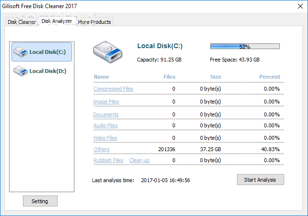Click the Local Disk(D:) drive icon in sidebar
Viewport: 308px width, 216px height.
tap(21, 71)
